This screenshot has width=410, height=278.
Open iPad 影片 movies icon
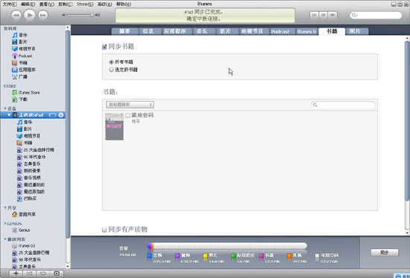pyautogui.click(x=19, y=129)
